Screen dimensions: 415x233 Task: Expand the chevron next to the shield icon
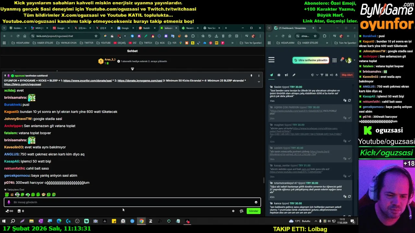click(317, 75)
